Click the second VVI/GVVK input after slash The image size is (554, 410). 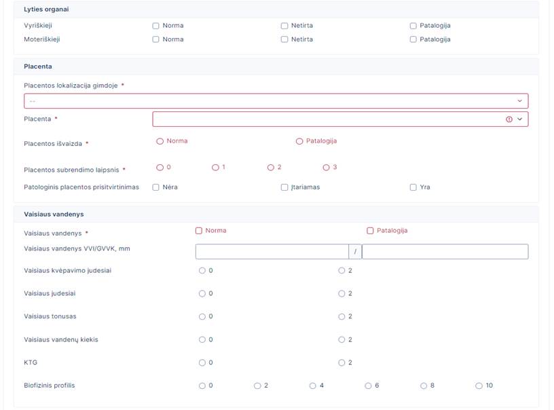(445, 252)
